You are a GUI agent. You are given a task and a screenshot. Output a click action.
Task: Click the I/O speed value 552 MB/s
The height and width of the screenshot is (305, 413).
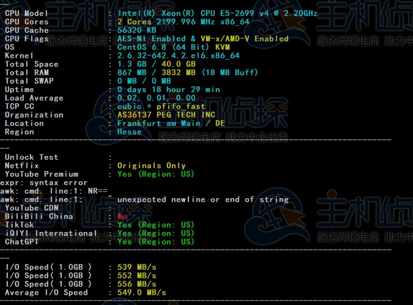137,276
